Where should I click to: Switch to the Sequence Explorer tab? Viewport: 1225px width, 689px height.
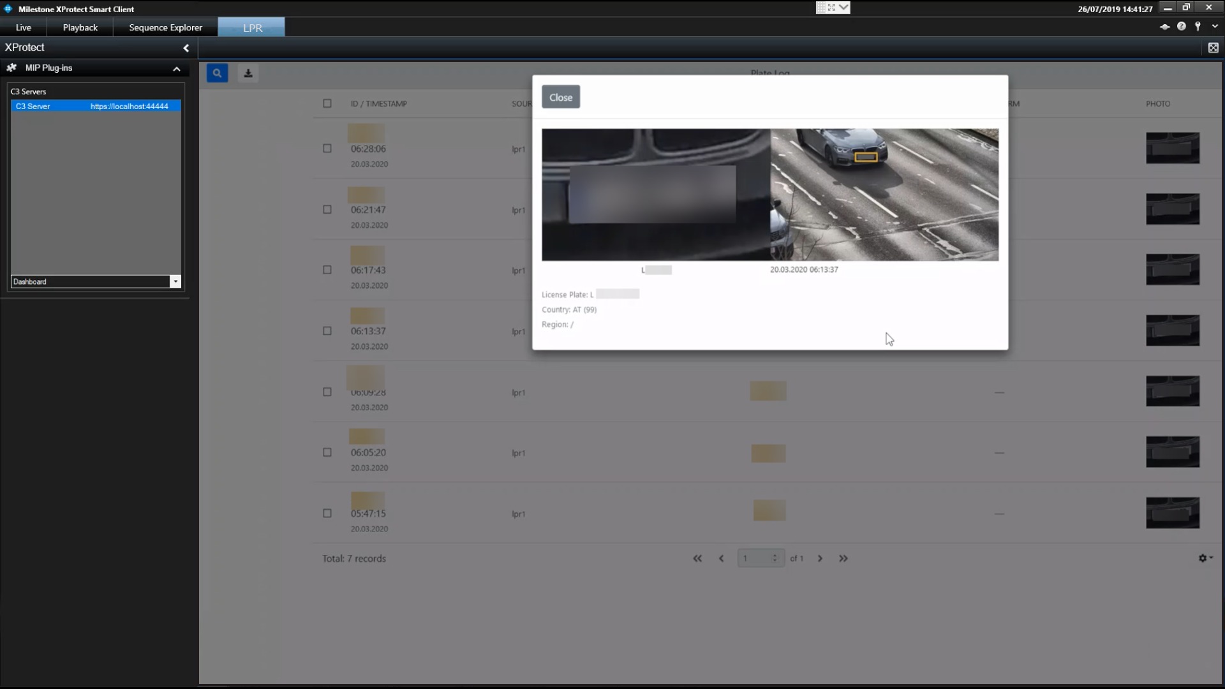(165, 27)
